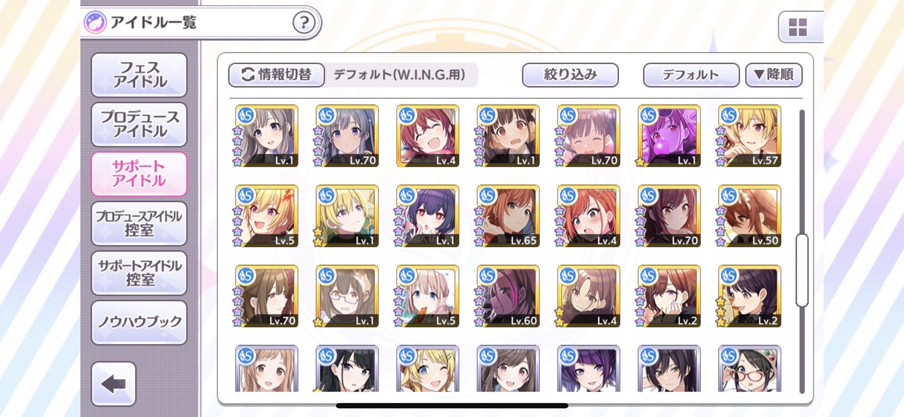Screen dimensions: 904x417
Task: Open the ノウハウブック menu
Action: tap(139, 323)
